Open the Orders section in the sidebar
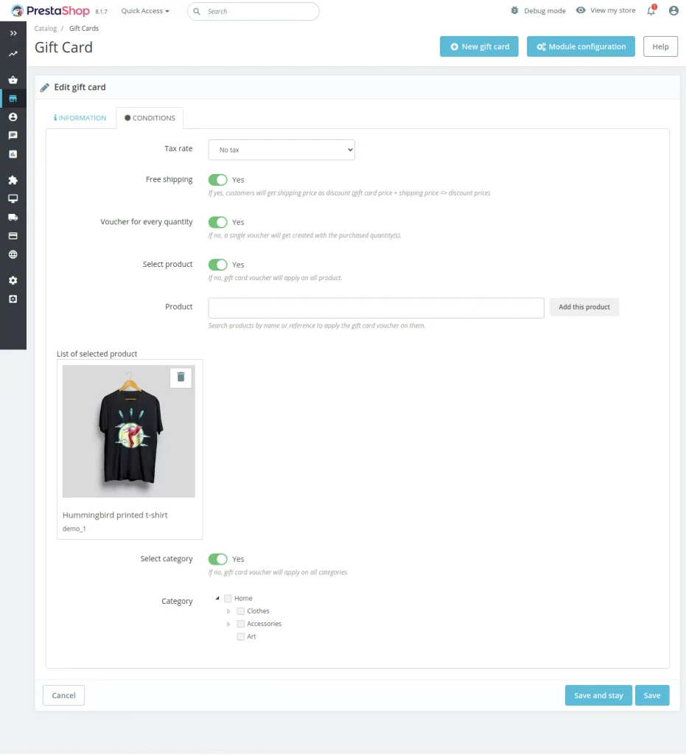The width and height of the screenshot is (686, 755). [13, 79]
